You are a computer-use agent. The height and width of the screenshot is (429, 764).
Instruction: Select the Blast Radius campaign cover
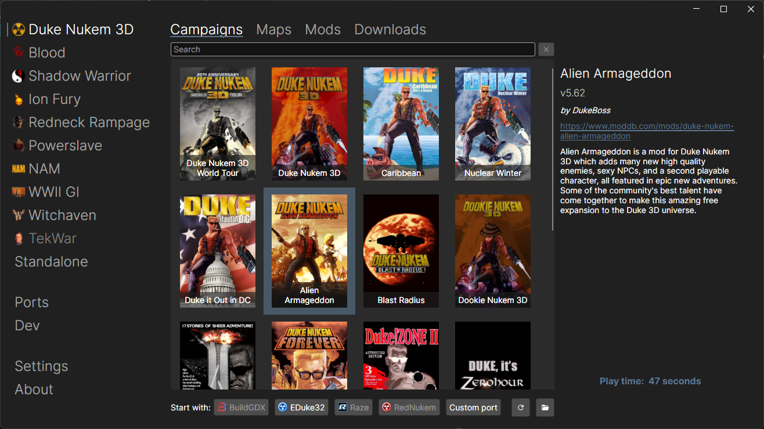pyautogui.click(x=401, y=251)
